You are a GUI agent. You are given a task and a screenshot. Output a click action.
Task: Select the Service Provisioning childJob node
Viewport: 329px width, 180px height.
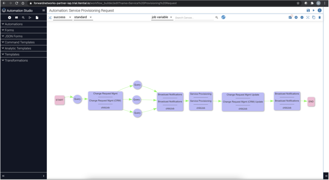[201, 101]
